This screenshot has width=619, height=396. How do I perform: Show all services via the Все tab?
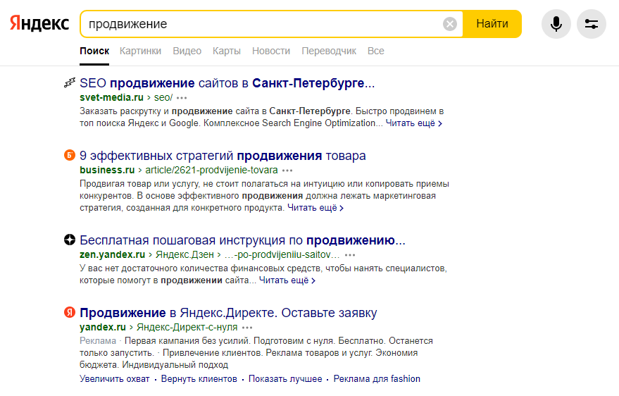376,51
